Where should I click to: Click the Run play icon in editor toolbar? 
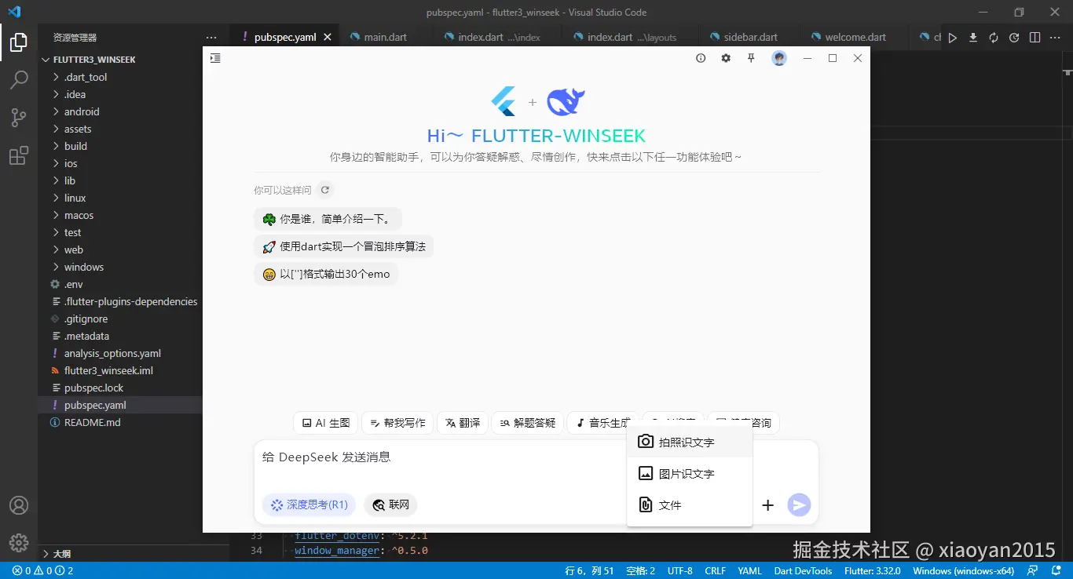[x=952, y=38]
